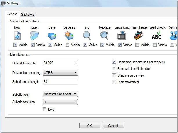Click the Save as starburst icon

point(69,35)
